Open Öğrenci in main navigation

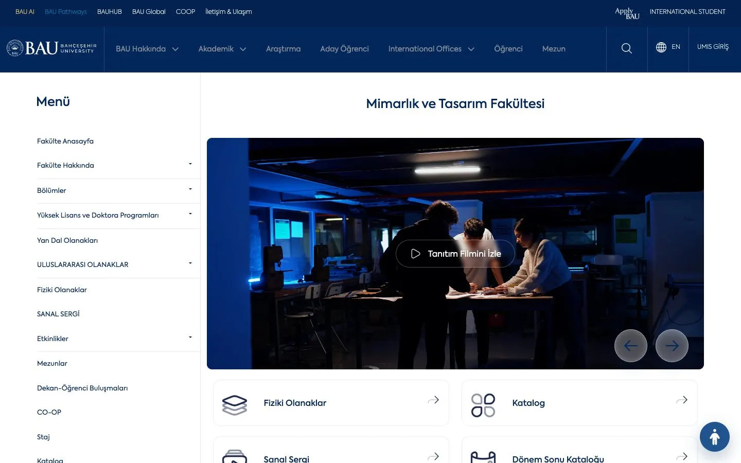[508, 49]
